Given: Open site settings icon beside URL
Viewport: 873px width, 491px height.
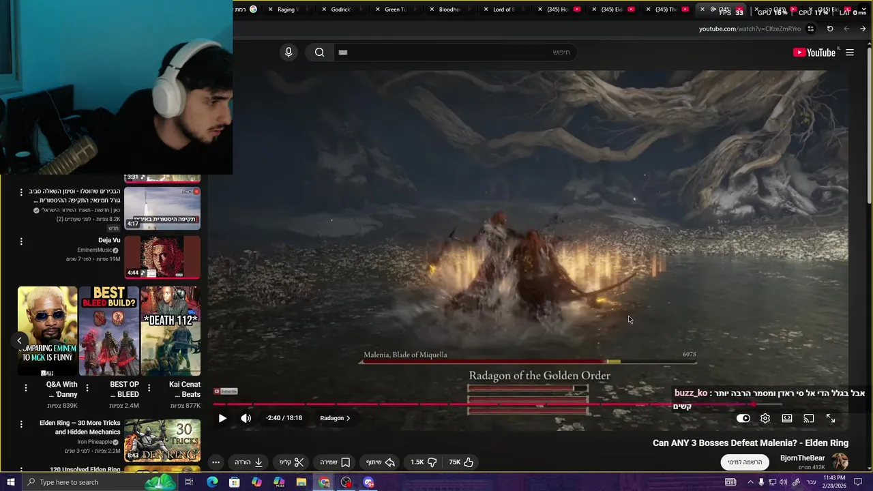Looking at the screenshot, I should [x=810, y=29].
